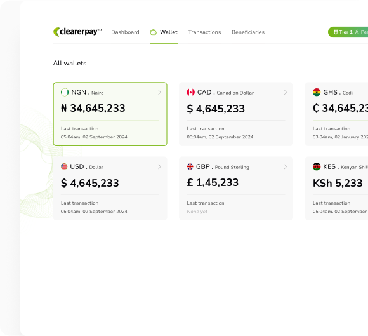Screen dimensions: 368x336
Task: Switch to the Transactions tab
Action: click(x=204, y=32)
